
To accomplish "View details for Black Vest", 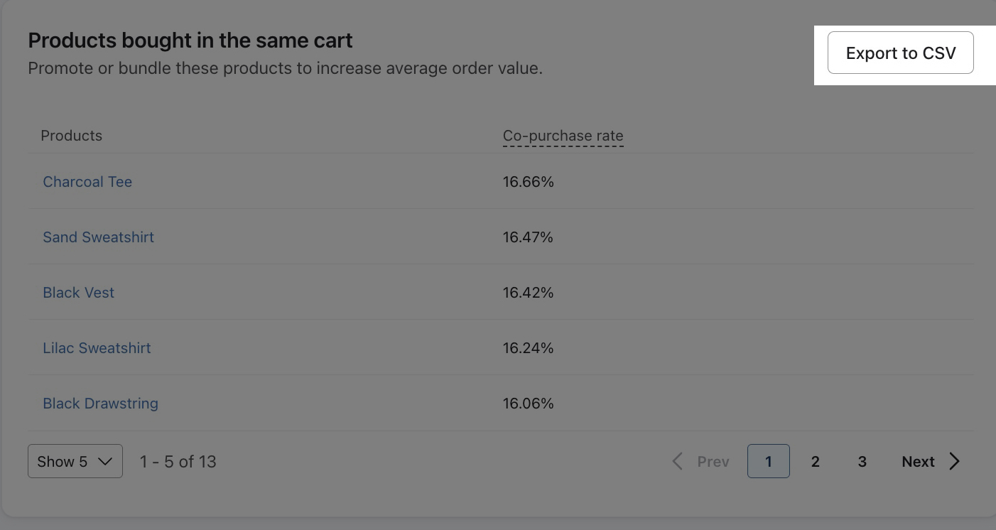I will 78,293.
